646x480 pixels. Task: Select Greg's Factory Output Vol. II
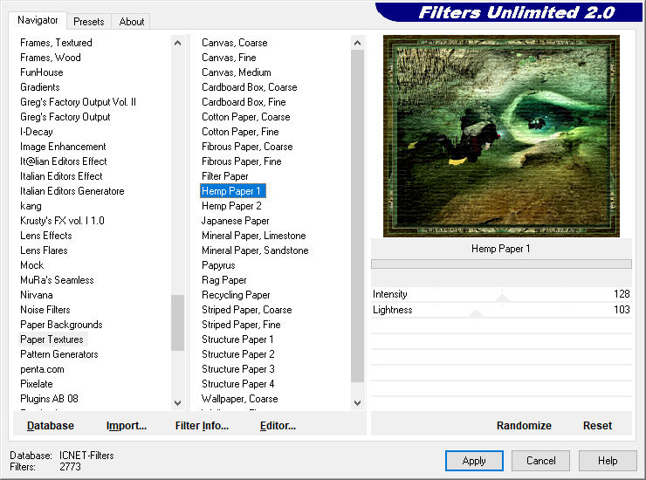(x=78, y=102)
